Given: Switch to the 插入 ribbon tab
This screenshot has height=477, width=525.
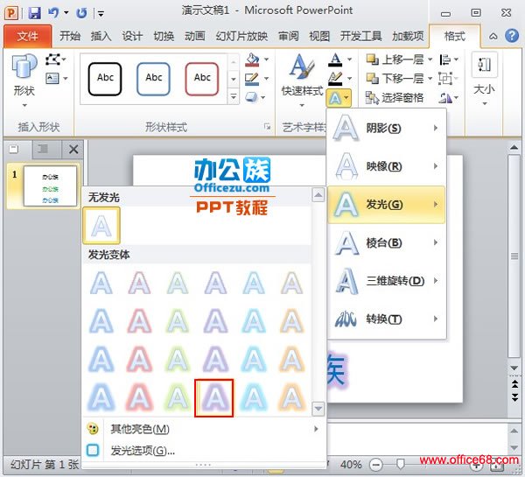Looking at the screenshot, I should (x=101, y=36).
